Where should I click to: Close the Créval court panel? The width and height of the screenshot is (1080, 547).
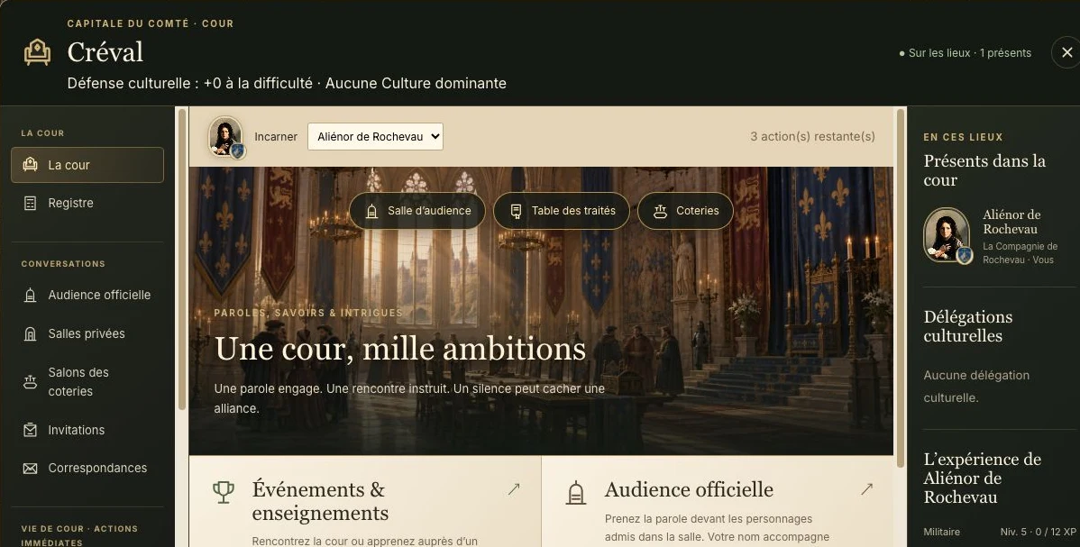(1066, 52)
